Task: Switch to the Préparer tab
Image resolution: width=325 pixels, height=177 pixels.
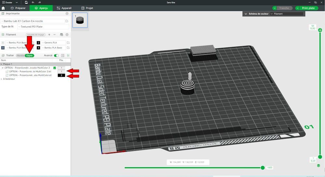Action: coord(18,8)
